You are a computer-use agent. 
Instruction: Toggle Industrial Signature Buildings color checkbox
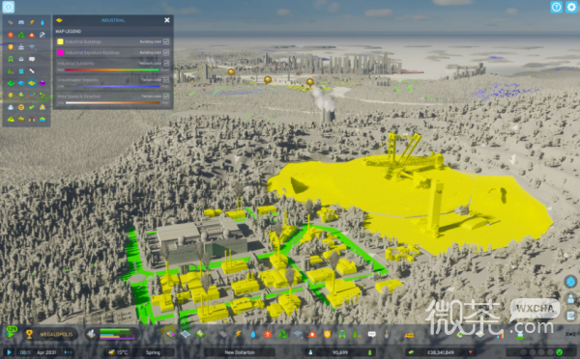point(166,52)
